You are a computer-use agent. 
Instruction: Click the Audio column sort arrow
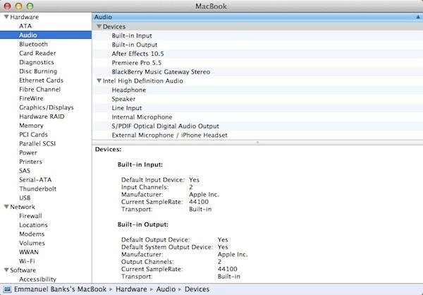coord(418,17)
